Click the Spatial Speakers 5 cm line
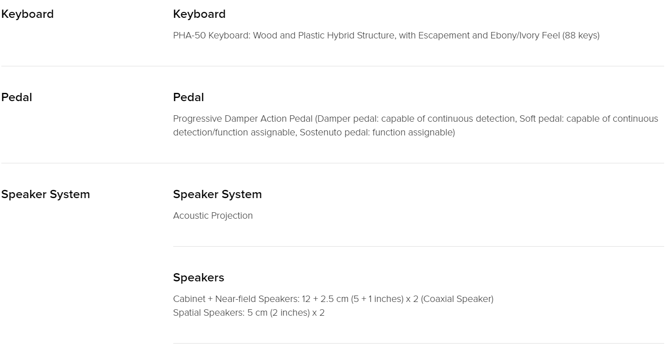Viewport: 666px width, 350px height. tap(249, 313)
